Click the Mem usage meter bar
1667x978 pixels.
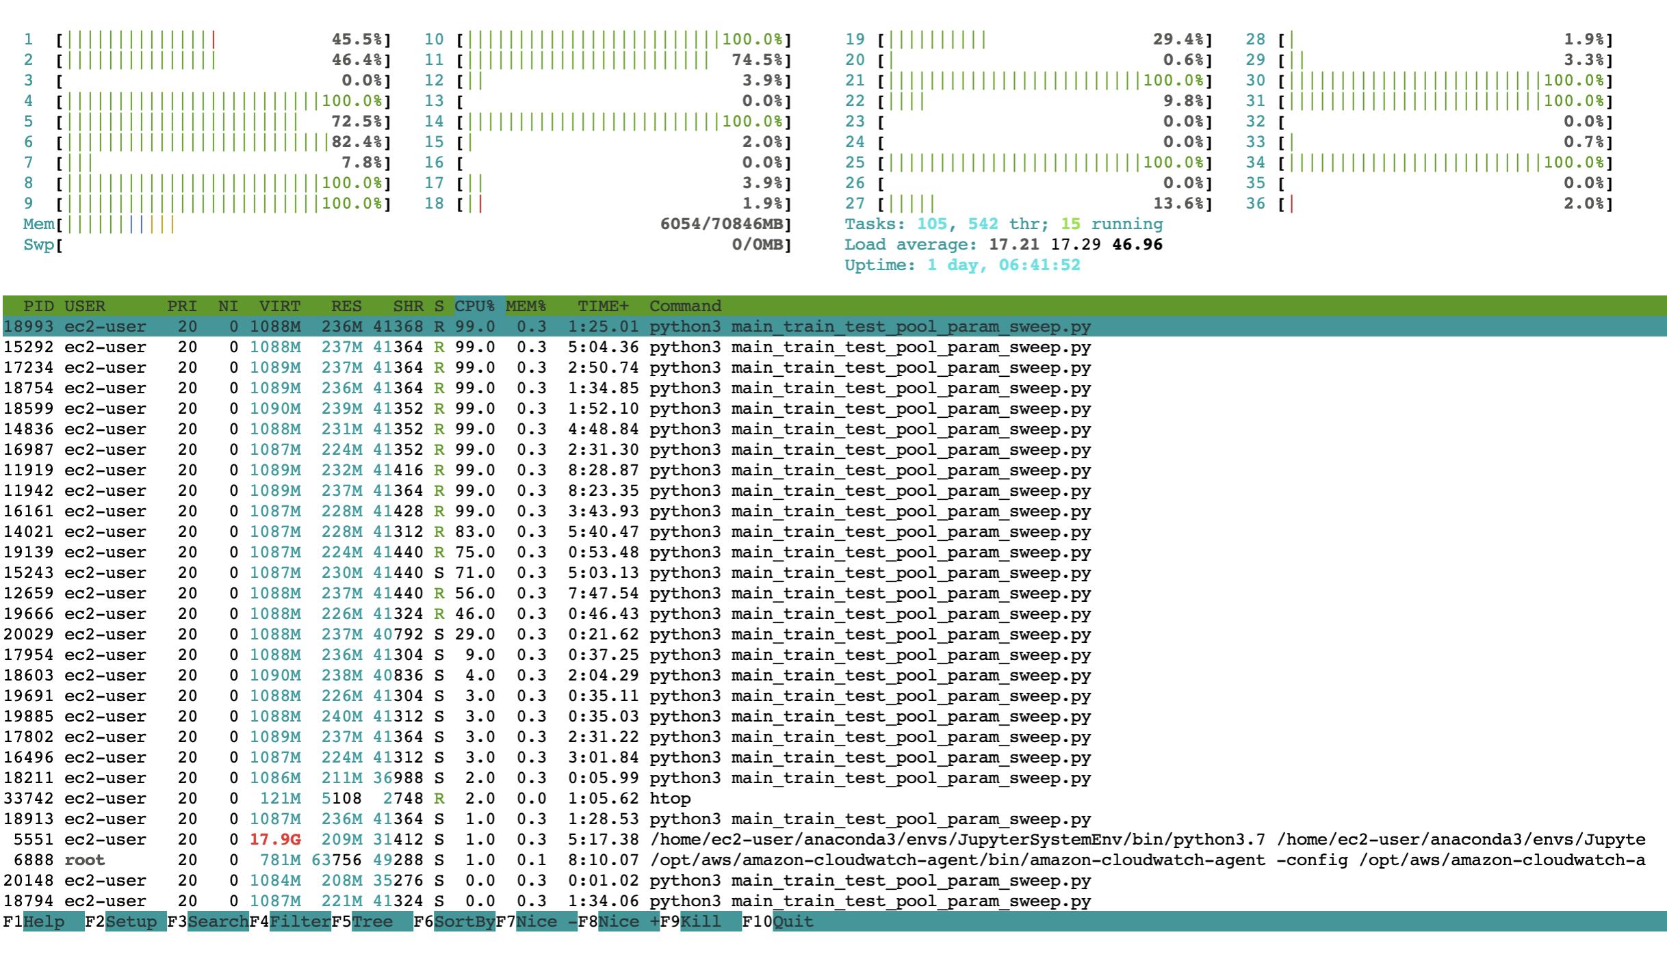[x=407, y=224]
